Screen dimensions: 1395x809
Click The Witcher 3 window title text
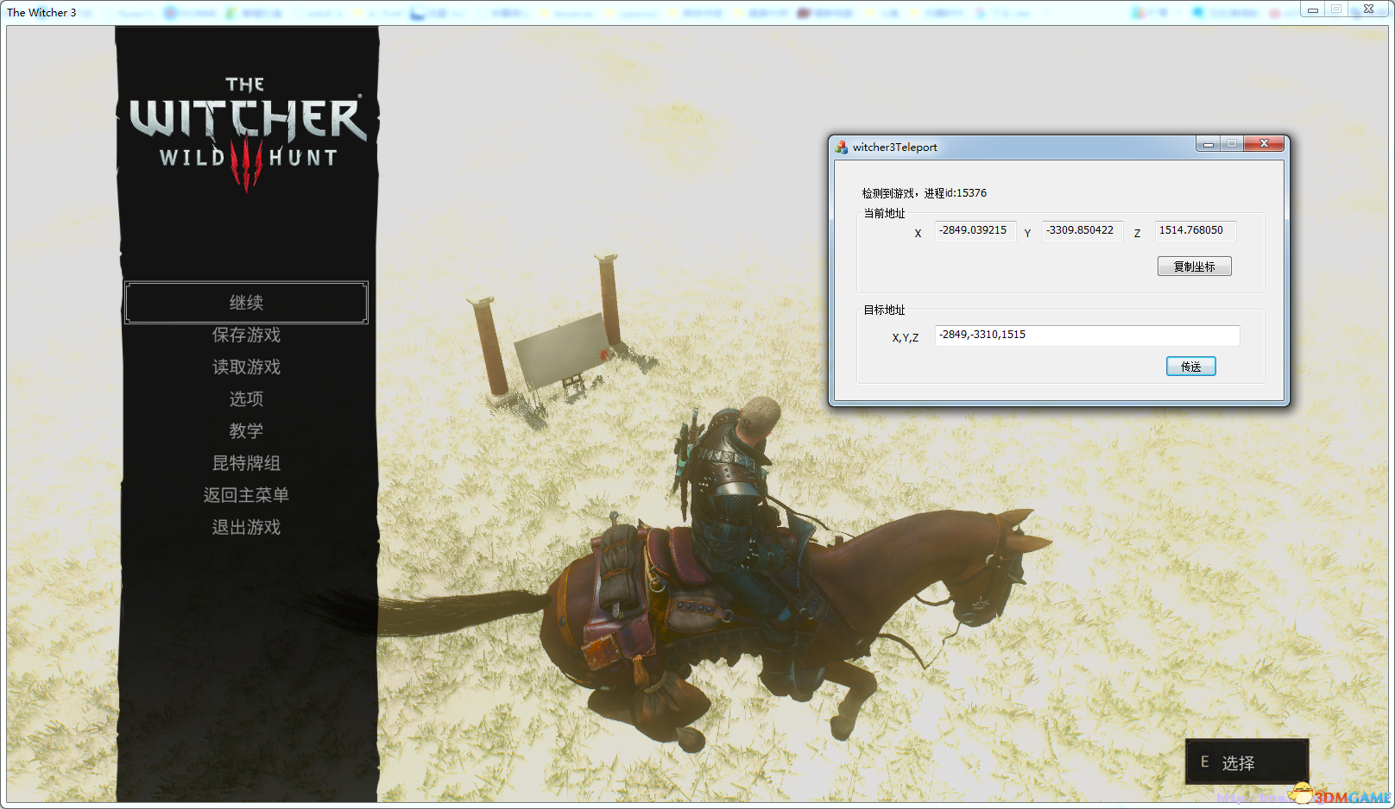pyautogui.click(x=41, y=12)
